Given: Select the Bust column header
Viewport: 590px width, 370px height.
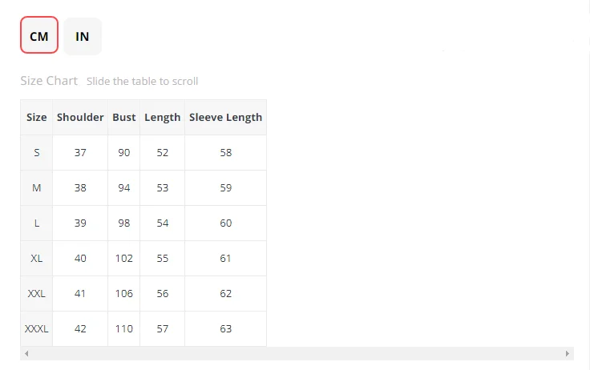Looking at the screenshot, I should [123, 117].
